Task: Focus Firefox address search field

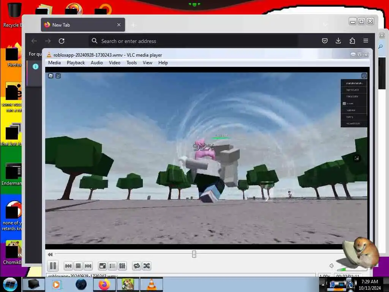Action: pos(193,41)
